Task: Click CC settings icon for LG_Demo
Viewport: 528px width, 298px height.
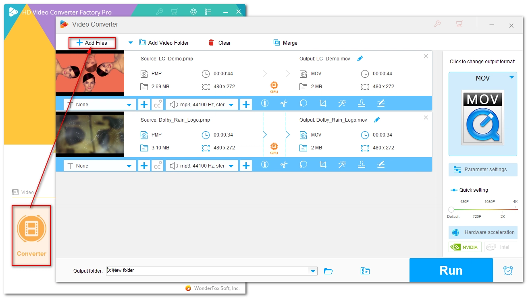Action: (158, 104)
